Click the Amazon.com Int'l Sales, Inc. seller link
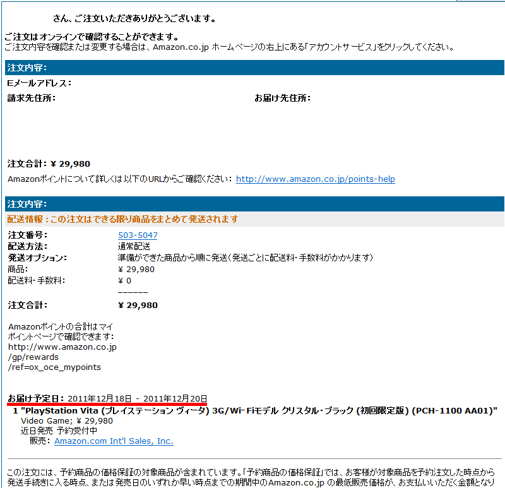This screenshot has height=488, width=505. pyautogui.click(x=114, y=441)
